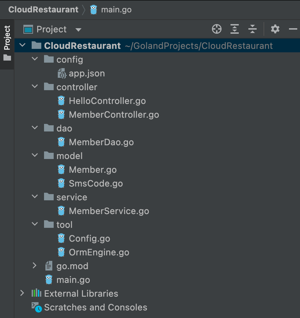The image size is (300, 318).
Task: Click the Expand All toolbar icon
Action: tap(235, 29)
